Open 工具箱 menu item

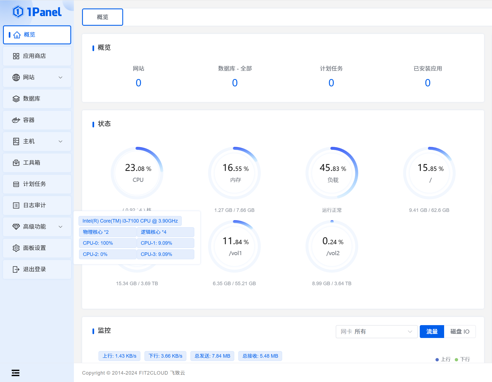click(37, 163)
